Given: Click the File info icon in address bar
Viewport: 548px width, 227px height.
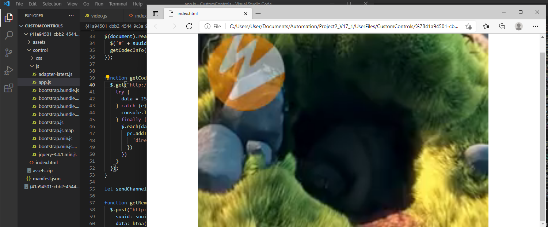Looking at the screenshot, I should point(208,26).
